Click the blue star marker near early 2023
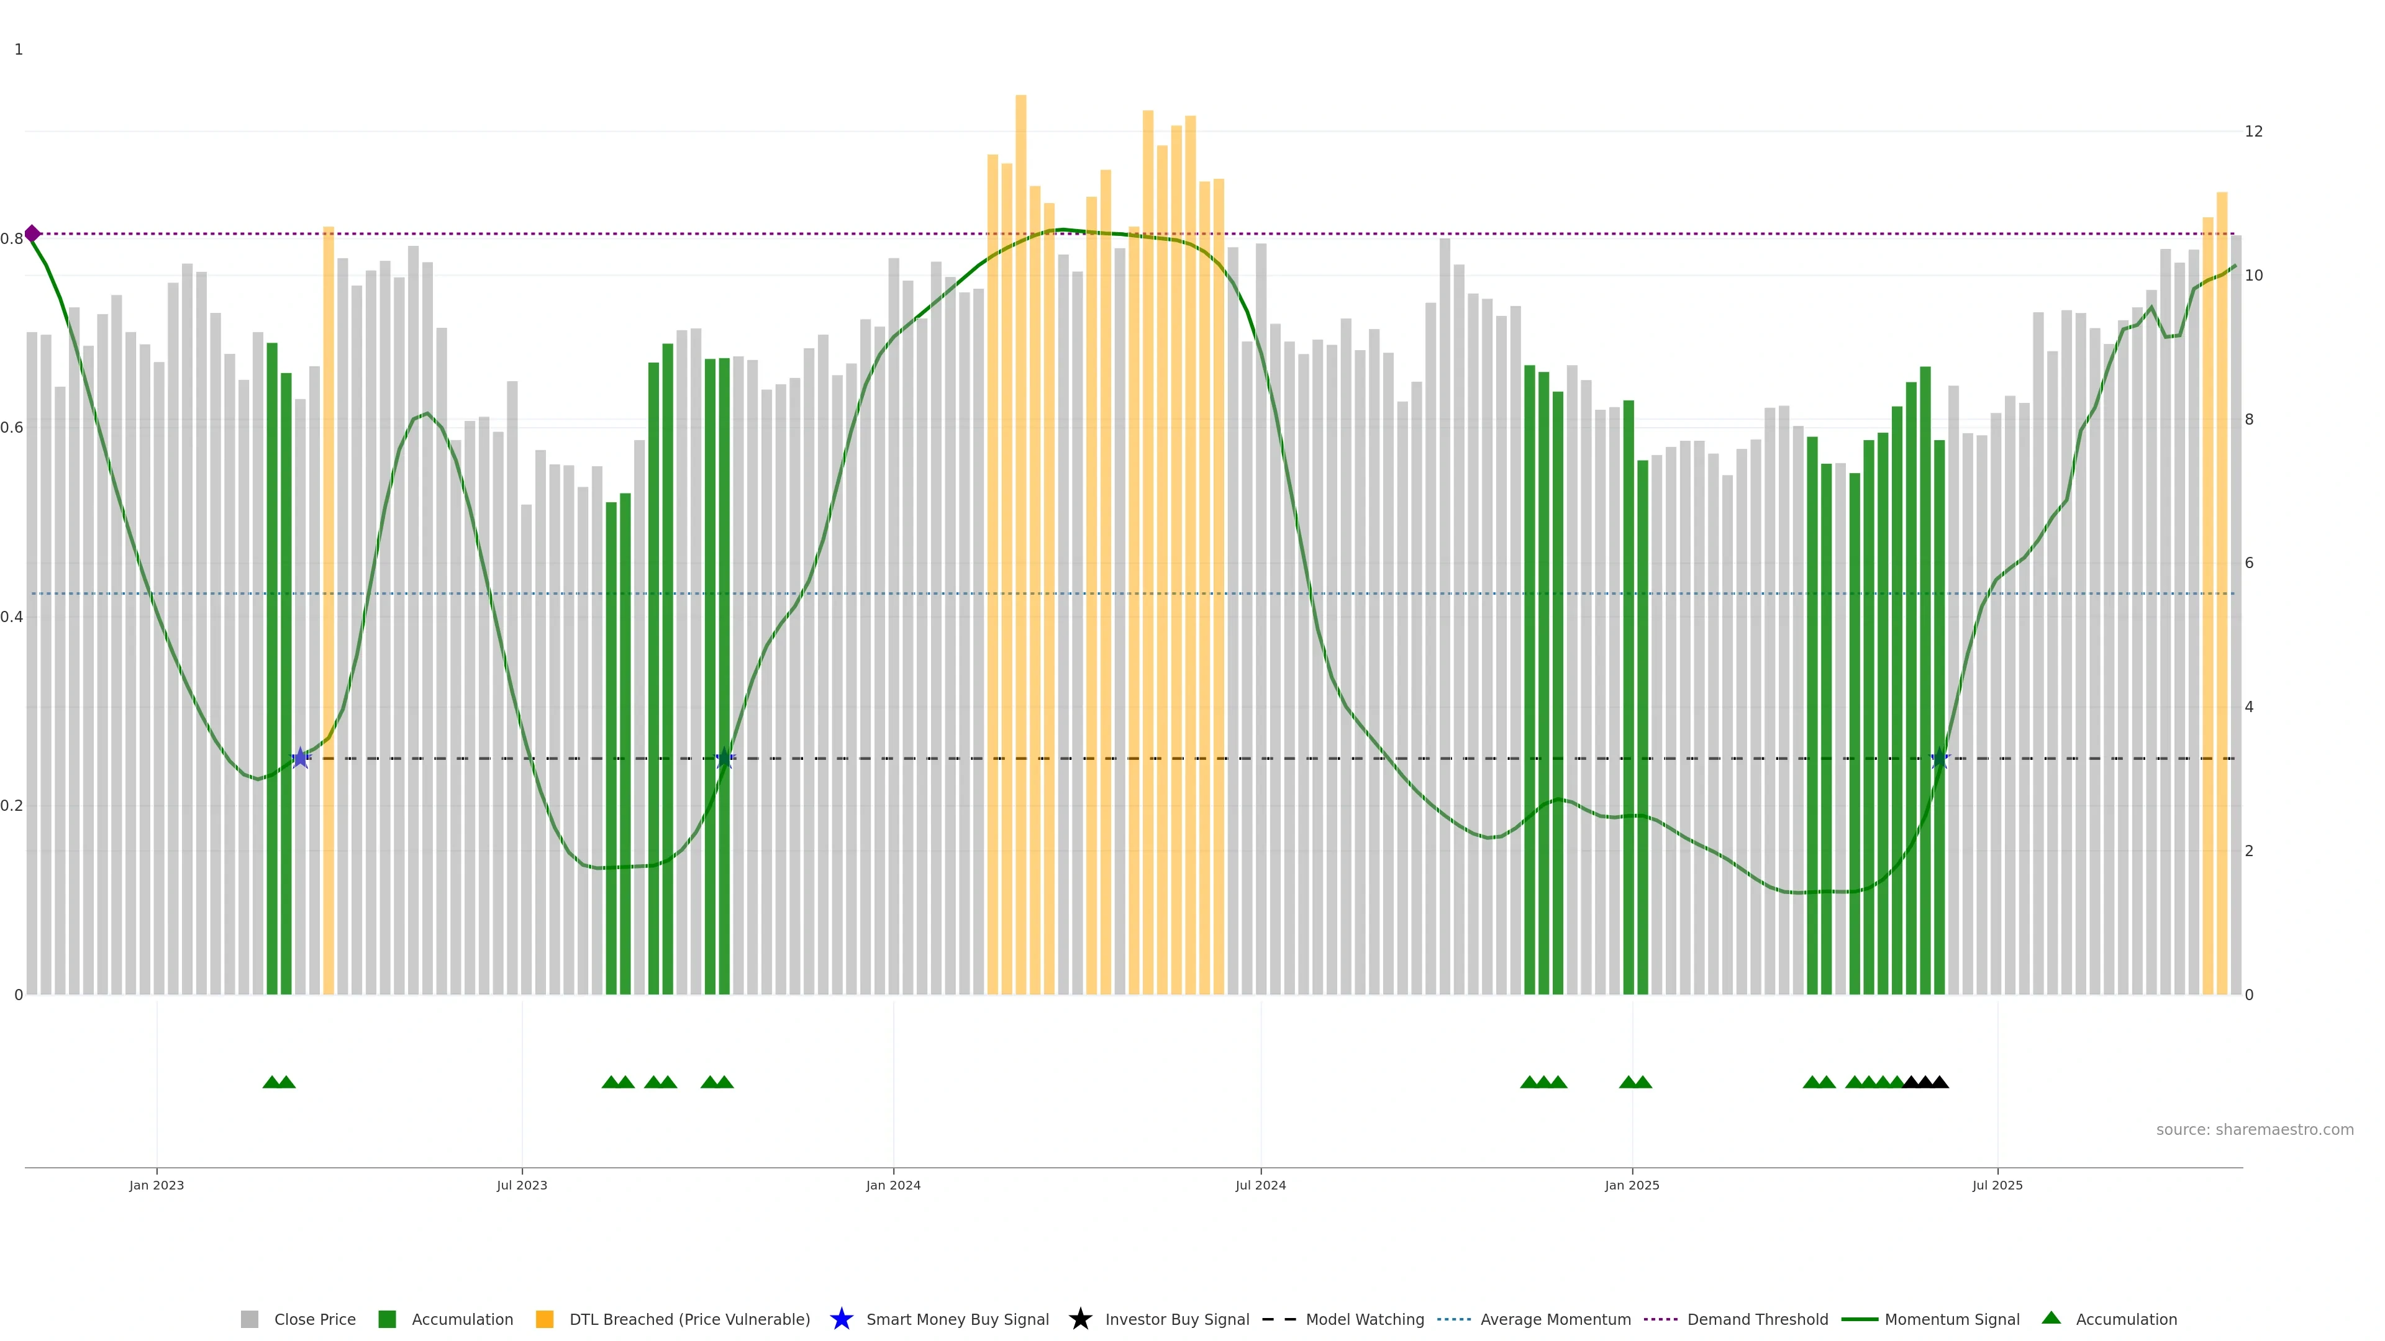The image size is (2385, 1341). (x=300, y=758)
